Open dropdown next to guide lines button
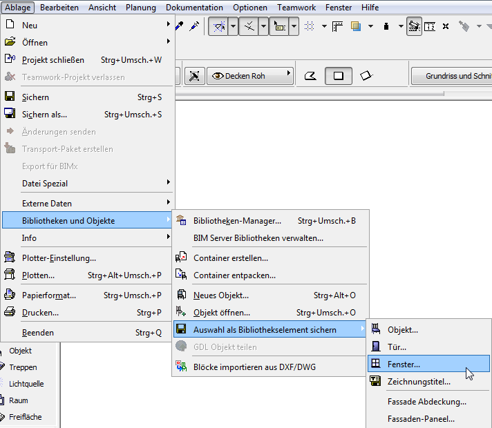Screen dimensions: 492x428 pos(233,26)
